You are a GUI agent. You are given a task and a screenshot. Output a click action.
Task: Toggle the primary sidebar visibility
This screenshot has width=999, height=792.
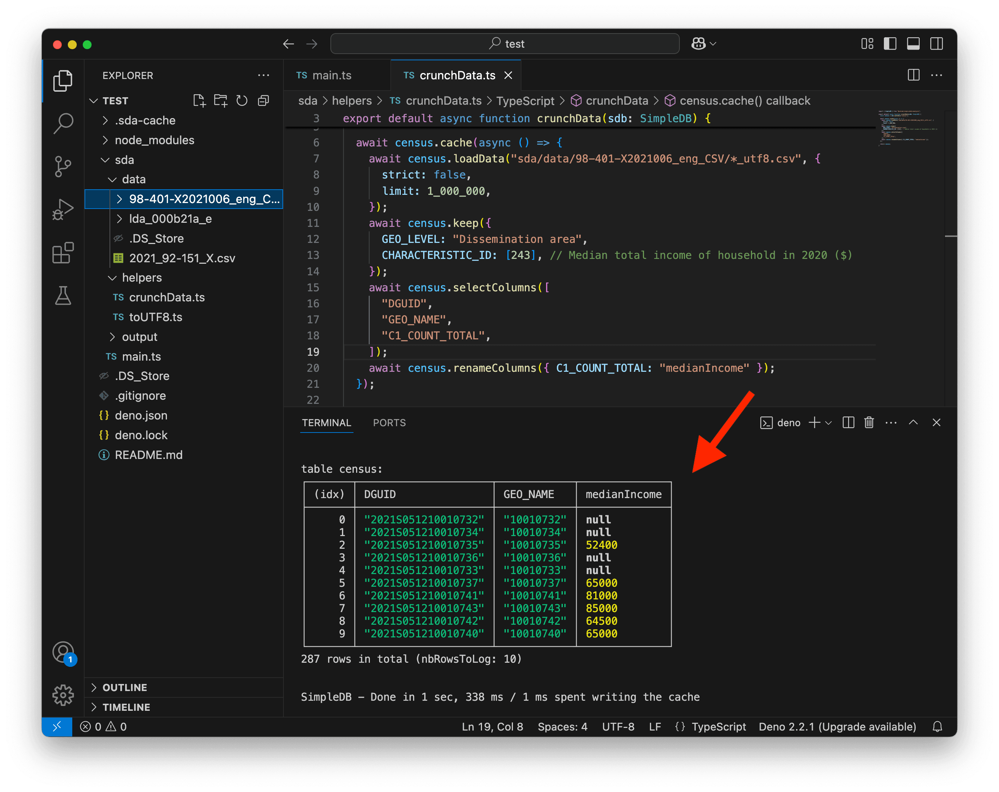point(890,44)
